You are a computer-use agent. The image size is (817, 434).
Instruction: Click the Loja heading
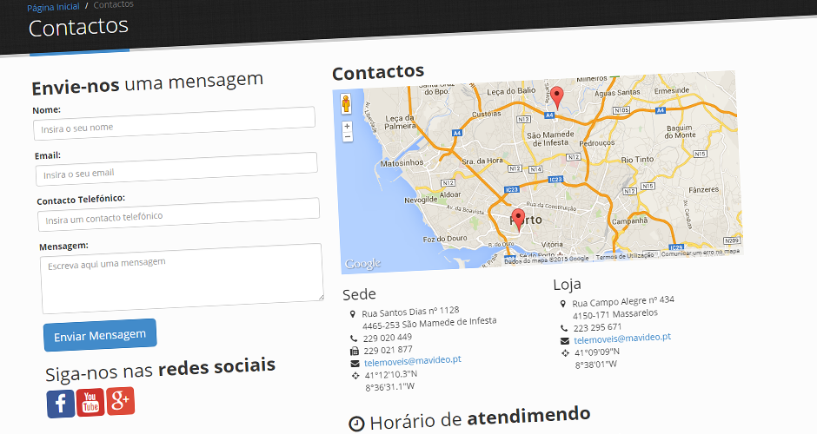click(567, 285)
